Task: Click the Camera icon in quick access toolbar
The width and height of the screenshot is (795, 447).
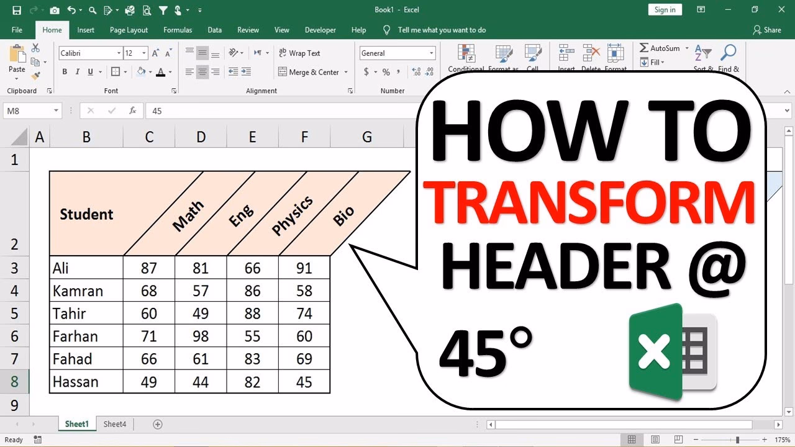Action: (x=55, y=10)
